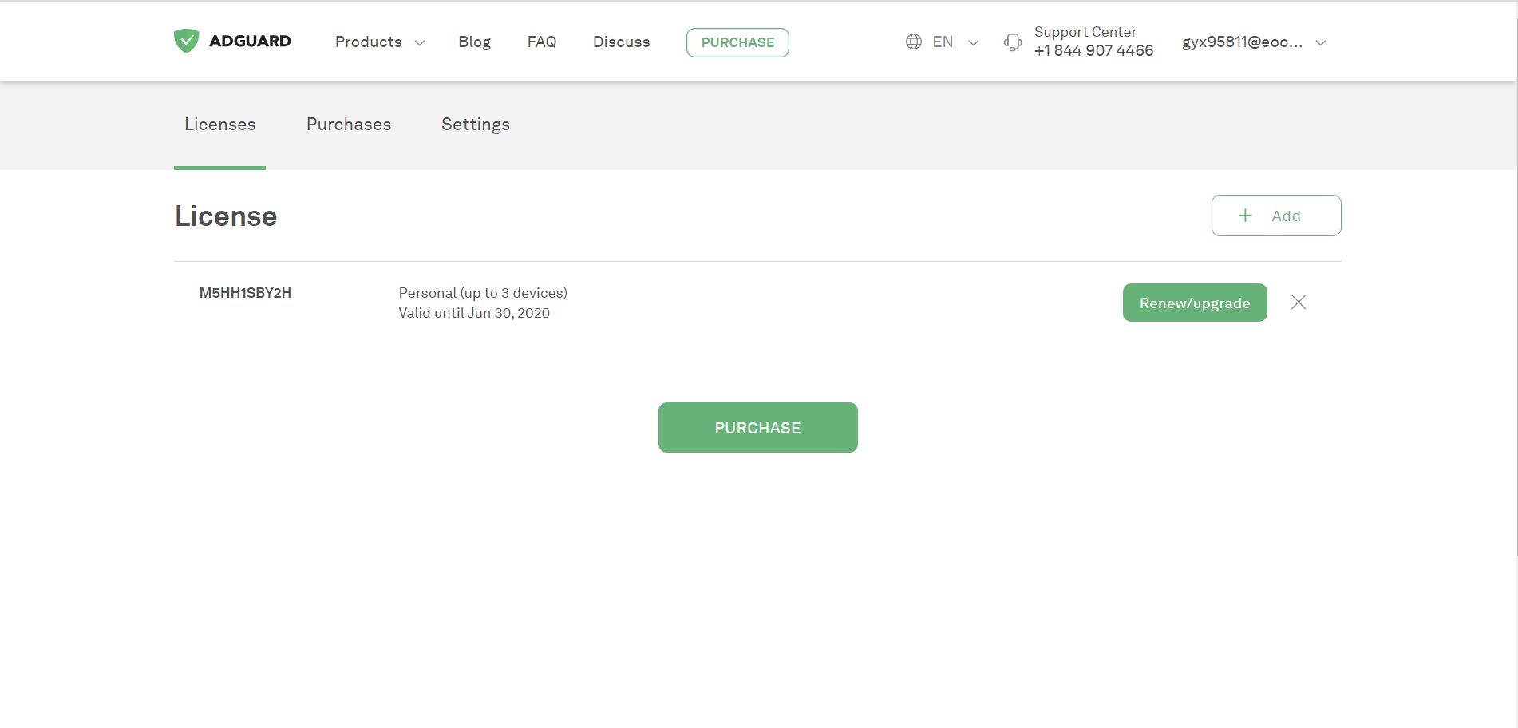Image resolution: width=1518 pixels, height=728 pixels.
Task: Click the large green PURCHASE button
Action: (x=758, y=427)
